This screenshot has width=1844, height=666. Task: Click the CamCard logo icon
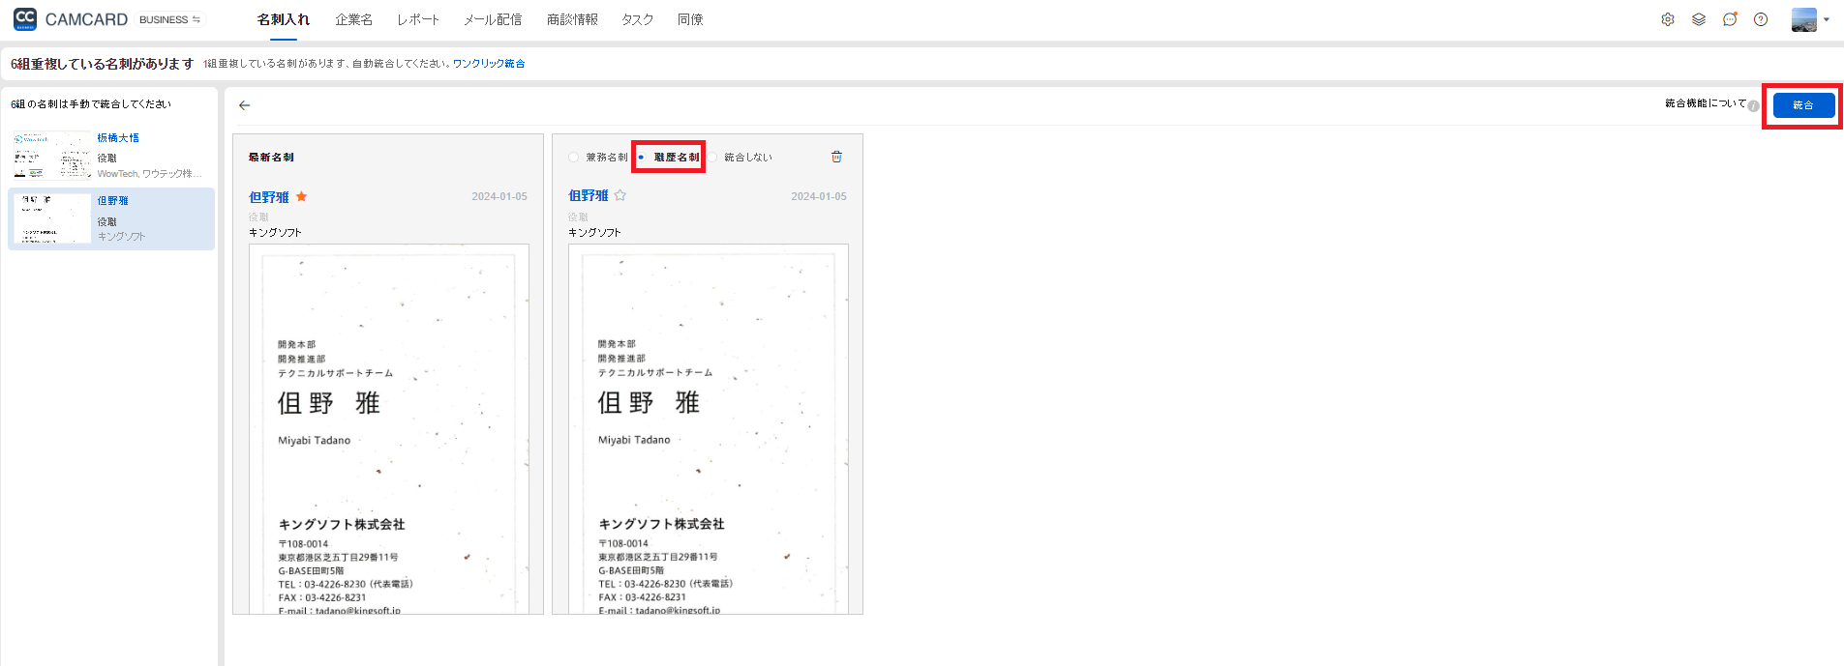pyautogui.click(x=25, y=19)
